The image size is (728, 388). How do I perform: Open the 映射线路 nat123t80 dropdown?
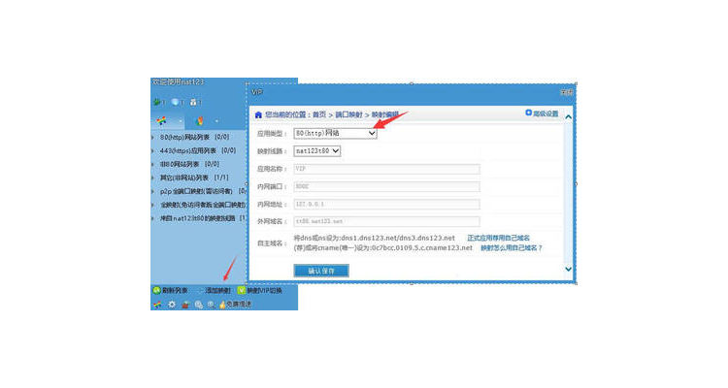tap(317, 151)
